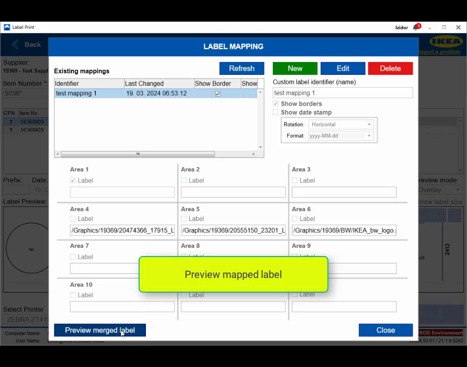The width and height of the screenshot is (467, 367).
Task: Click the mappings list scroll-left arrow
Action: tap(57, 154)
